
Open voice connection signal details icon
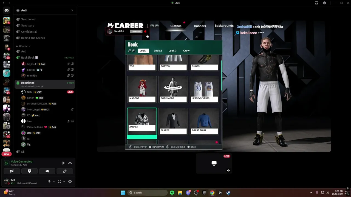tap(7, 163)
